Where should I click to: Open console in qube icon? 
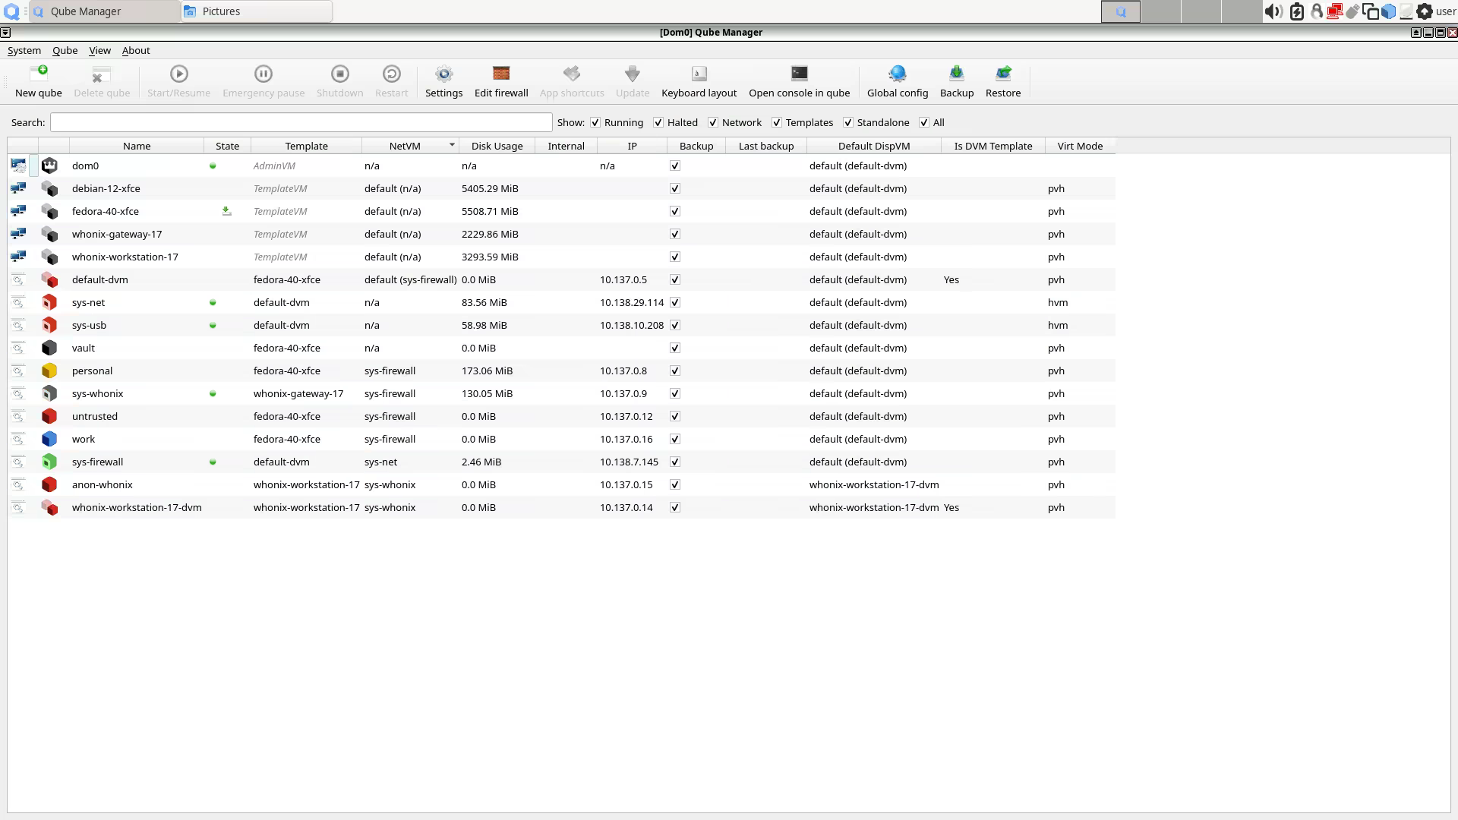click(800, 74)
